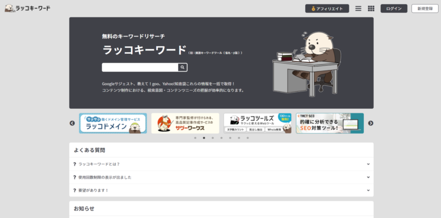The height and width of the screenshot is (218, 441).
Task: Open the TACT SEO 対策ツール banner
Action: 330,123
